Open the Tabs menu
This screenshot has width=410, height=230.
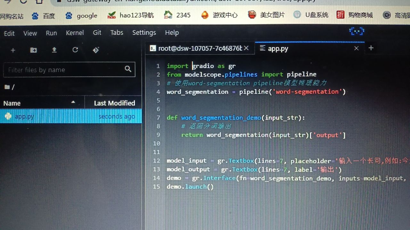[117, 33]
